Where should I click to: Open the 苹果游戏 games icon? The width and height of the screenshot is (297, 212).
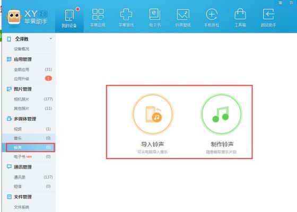click(x=126, y=15)
